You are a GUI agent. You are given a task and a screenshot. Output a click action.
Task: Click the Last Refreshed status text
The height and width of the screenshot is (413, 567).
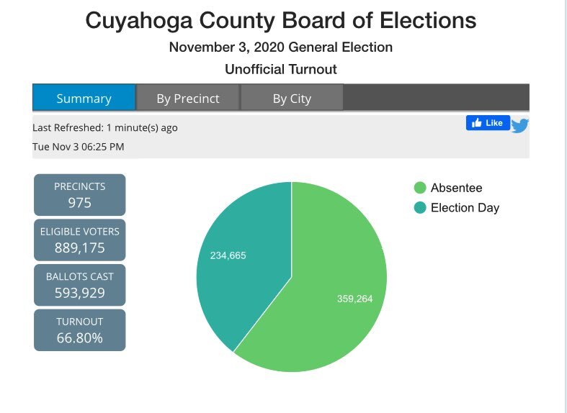(105, 128)
